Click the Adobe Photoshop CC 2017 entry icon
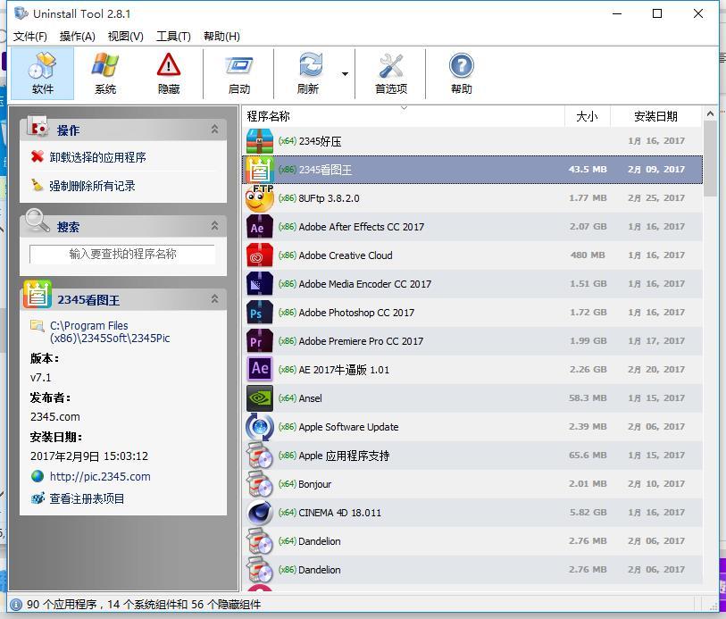The image size is (726, 619). [258, 313]
